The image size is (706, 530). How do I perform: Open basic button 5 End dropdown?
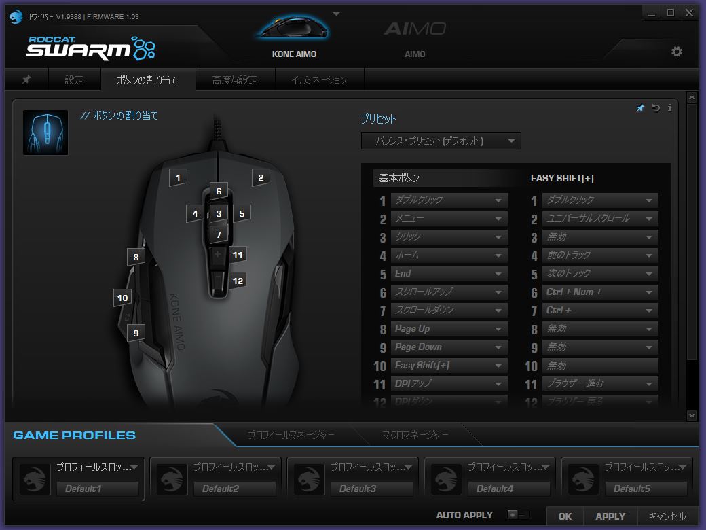pos(449,274)
